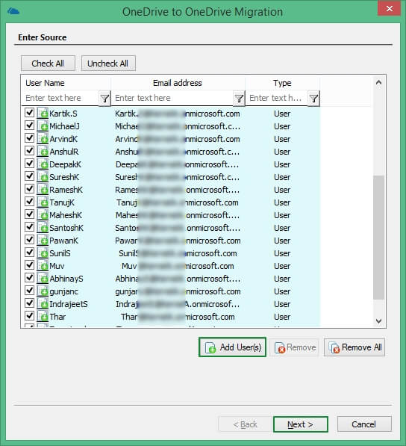The width and height of the screenshot is (406, 446).
Task: Select the PawanK user name
Action: click(x=63, y=241)
